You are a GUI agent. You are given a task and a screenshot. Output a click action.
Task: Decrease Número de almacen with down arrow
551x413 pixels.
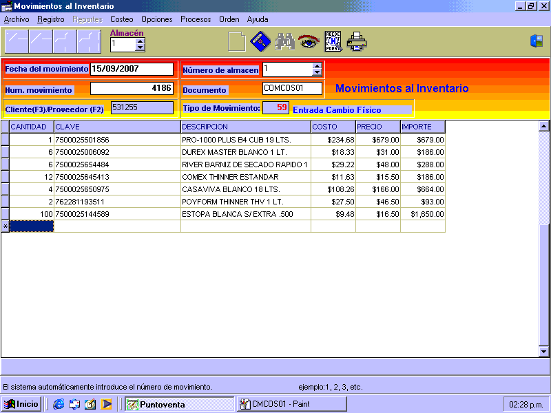(317, 73)
